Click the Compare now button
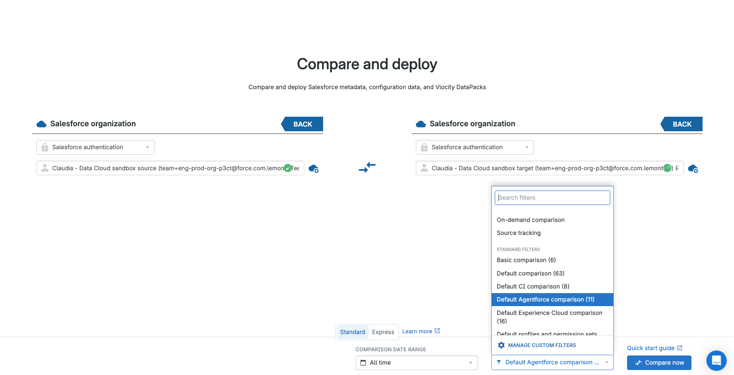The image size is (734, 375). (659, 363)
